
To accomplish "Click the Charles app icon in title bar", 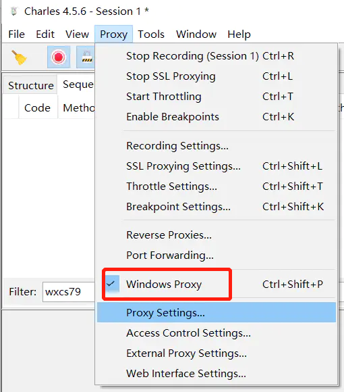I will 13,11.
